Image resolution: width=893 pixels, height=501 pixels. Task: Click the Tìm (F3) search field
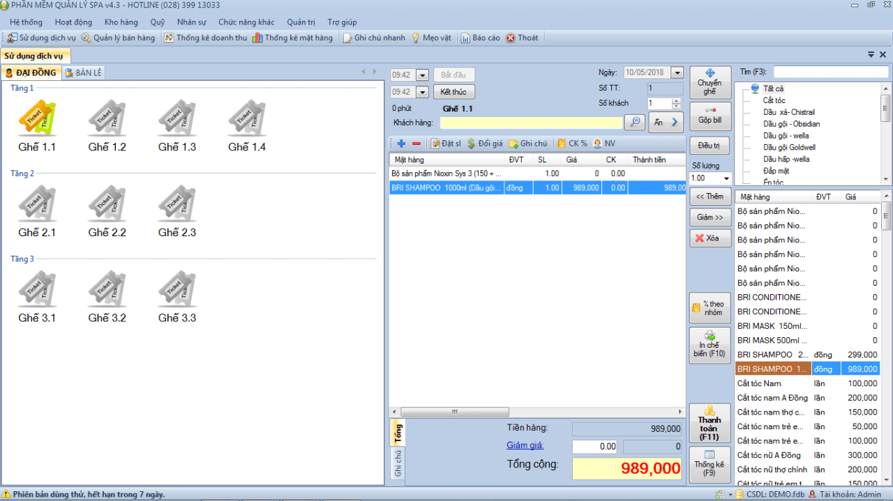(x=831, y=72)
